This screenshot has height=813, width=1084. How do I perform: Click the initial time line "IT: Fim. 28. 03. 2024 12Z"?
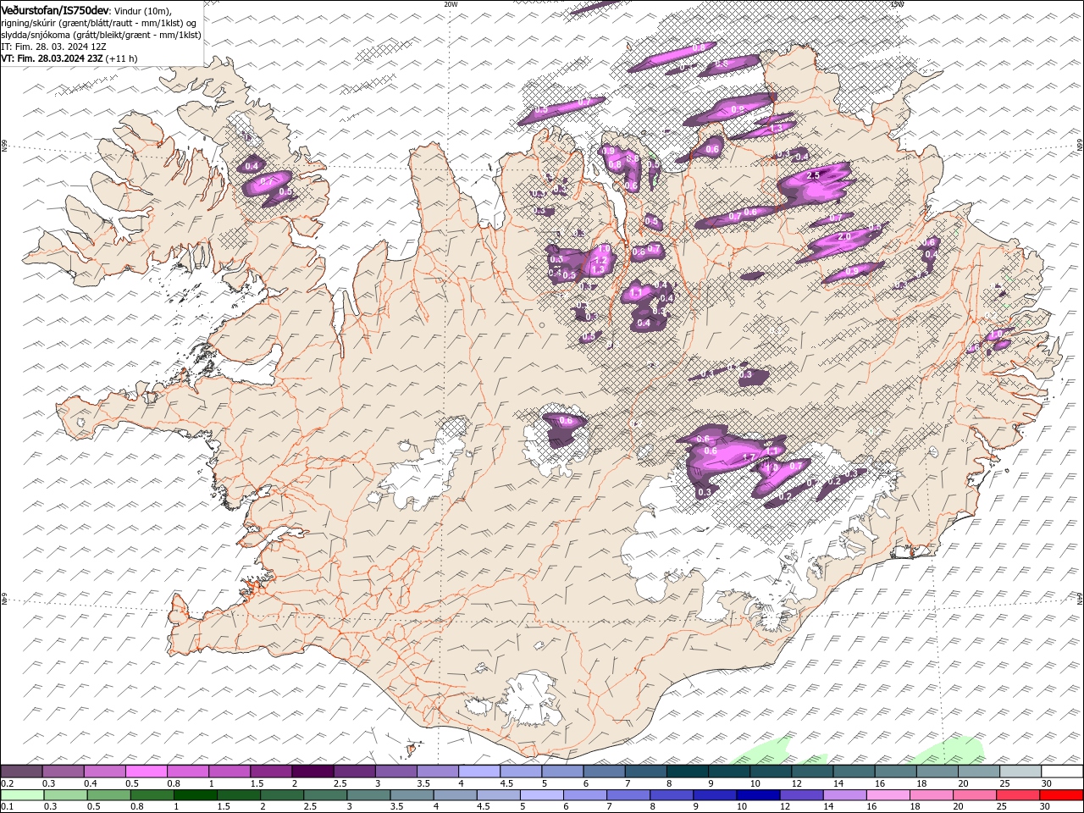[54, 47]
